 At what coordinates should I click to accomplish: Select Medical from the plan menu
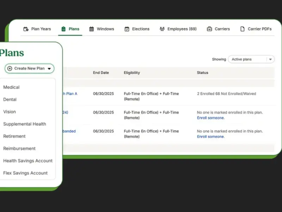pos(11,87)
